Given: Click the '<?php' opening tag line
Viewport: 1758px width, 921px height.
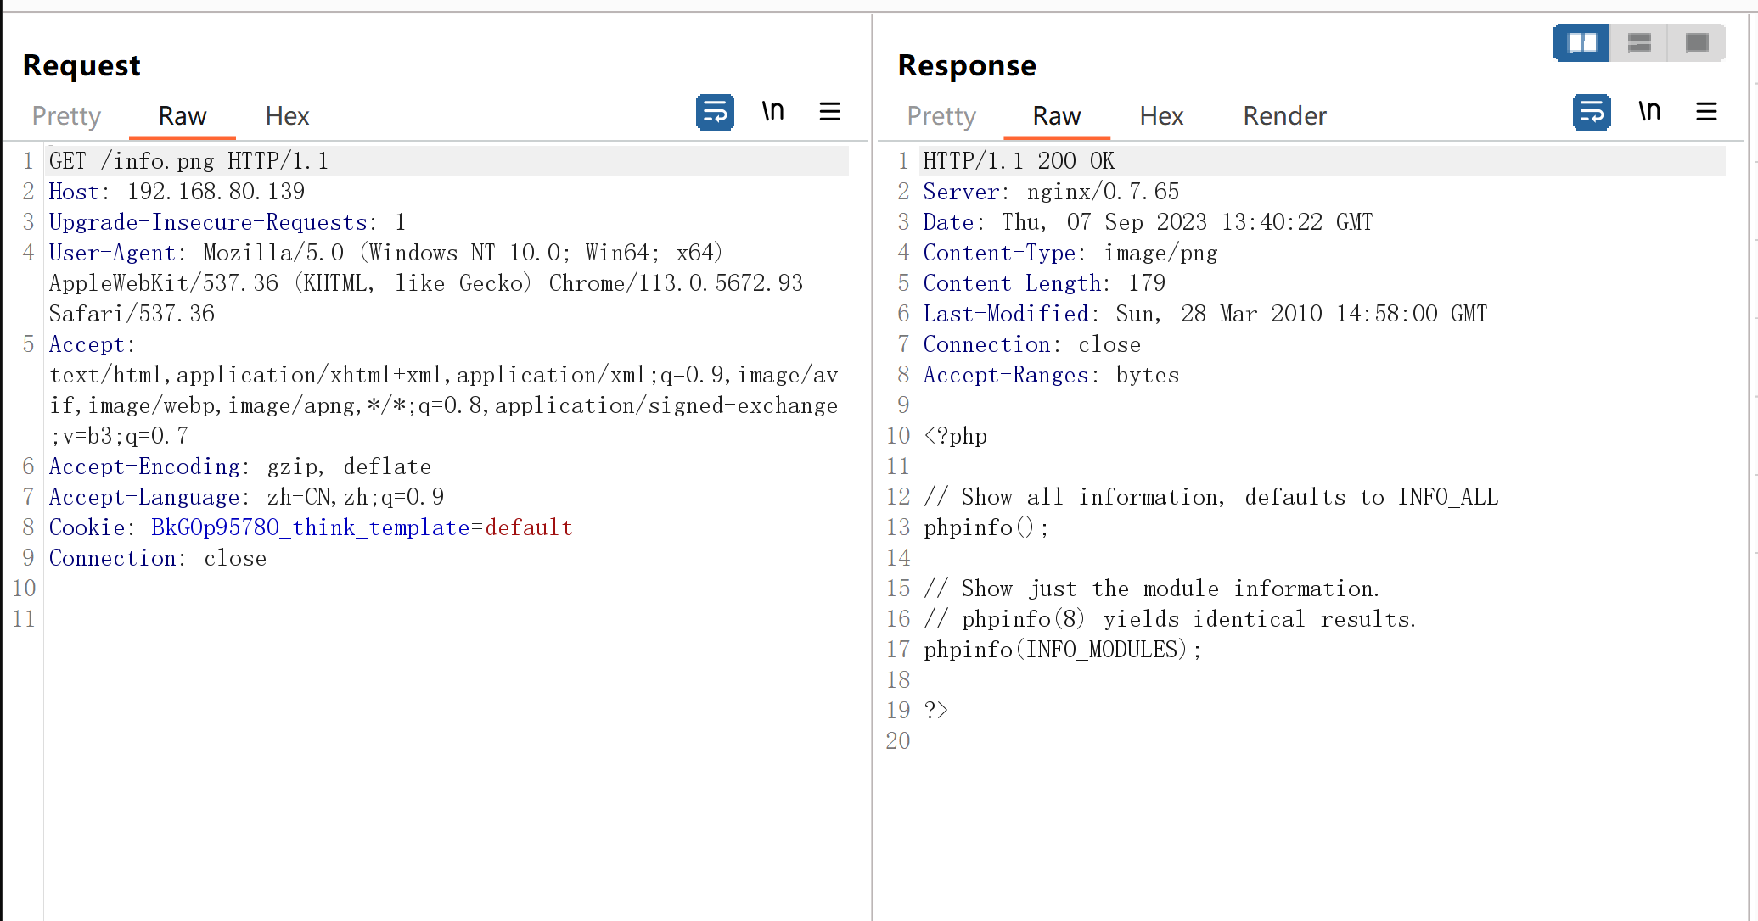Looking at the screenshot, I should 955,436.
